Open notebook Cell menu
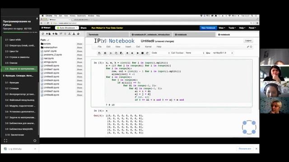Image resolution: width=289 pixels, height=162 pixels. pyautogui.click(x=138, y=47)
